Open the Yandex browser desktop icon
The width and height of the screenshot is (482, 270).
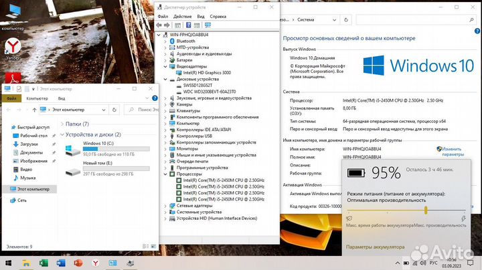13,49
